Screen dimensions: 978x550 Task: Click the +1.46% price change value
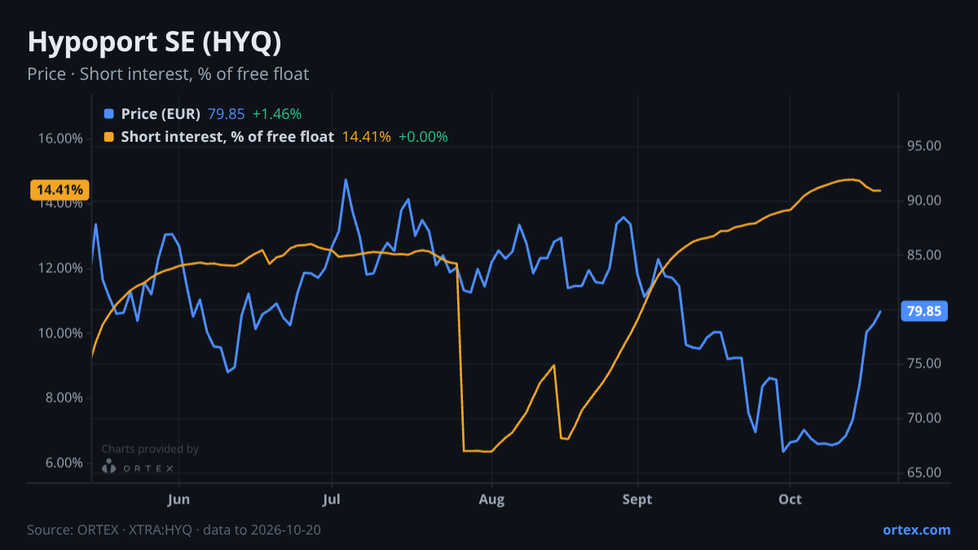point(277,113)
